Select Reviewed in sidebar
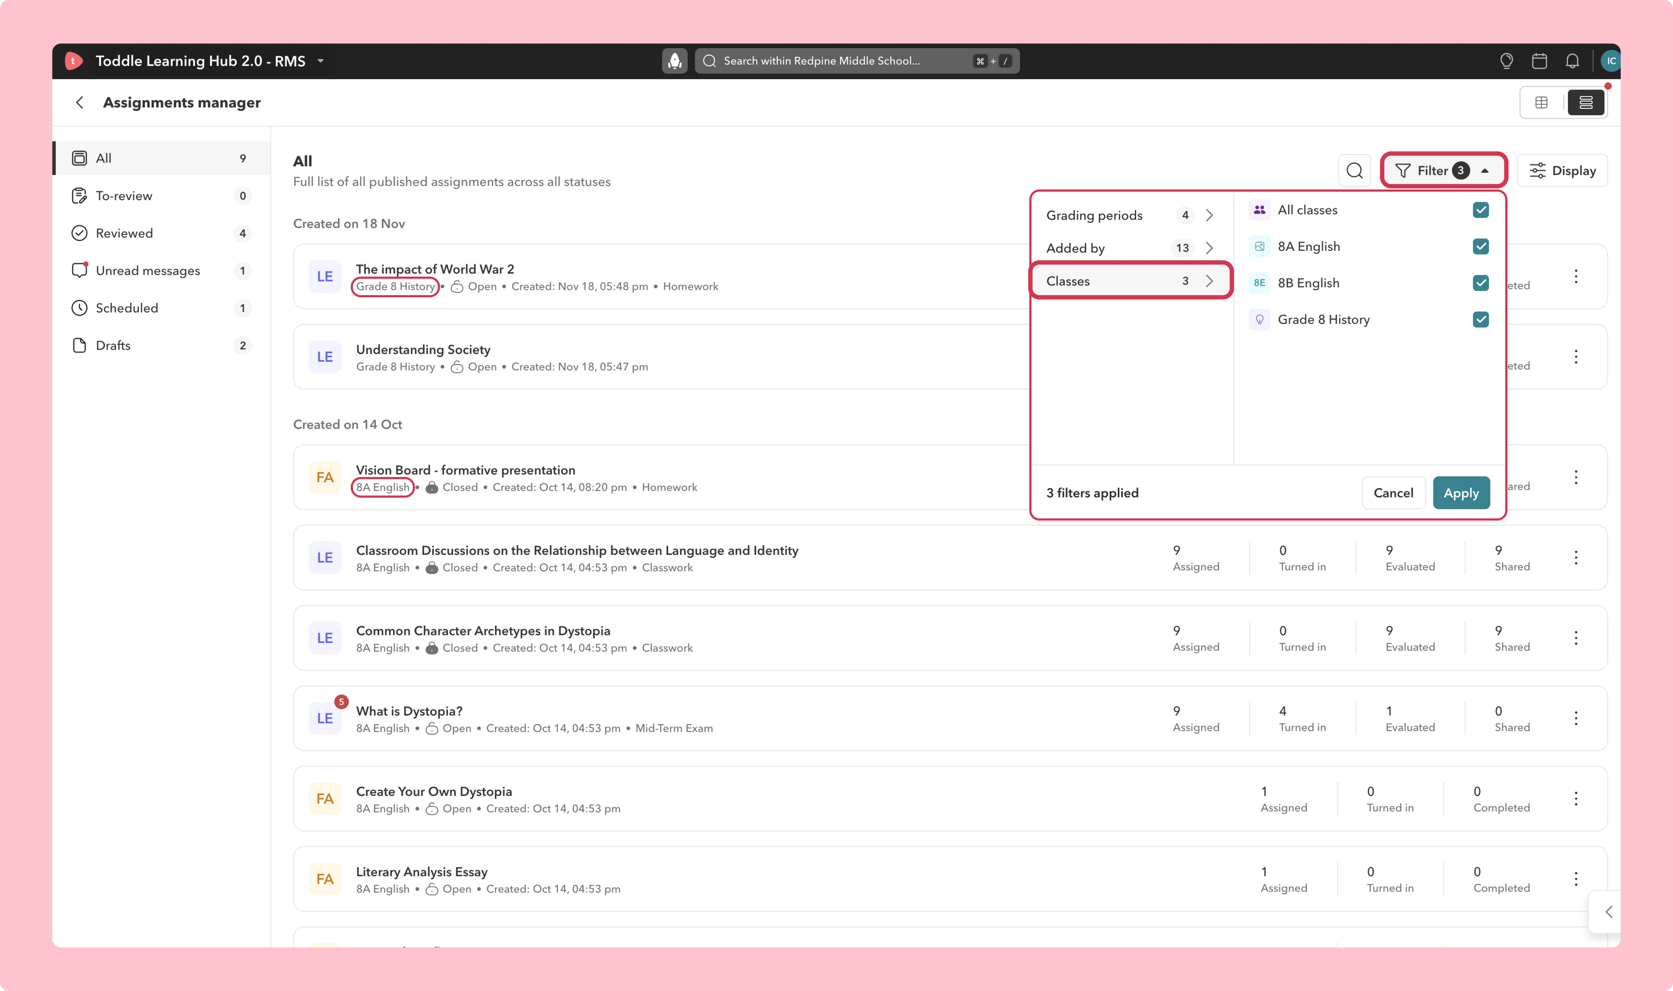This screenshot has width=1673, height=991. click(x=162, y=233)
